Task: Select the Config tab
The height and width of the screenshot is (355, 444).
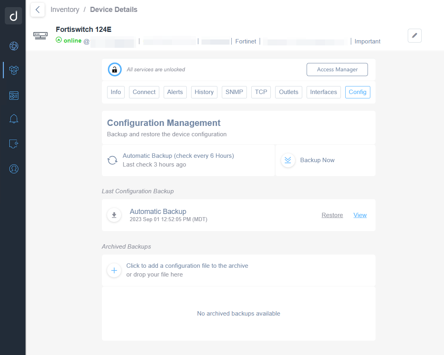Action: 358,92
